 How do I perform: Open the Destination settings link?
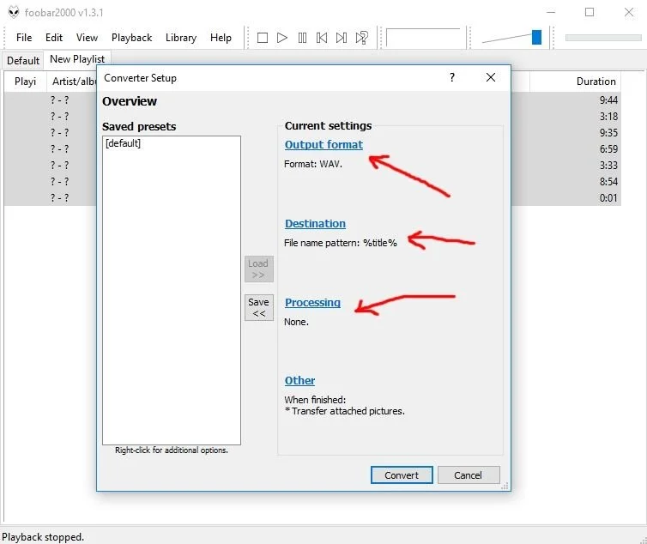coord(315,224)
